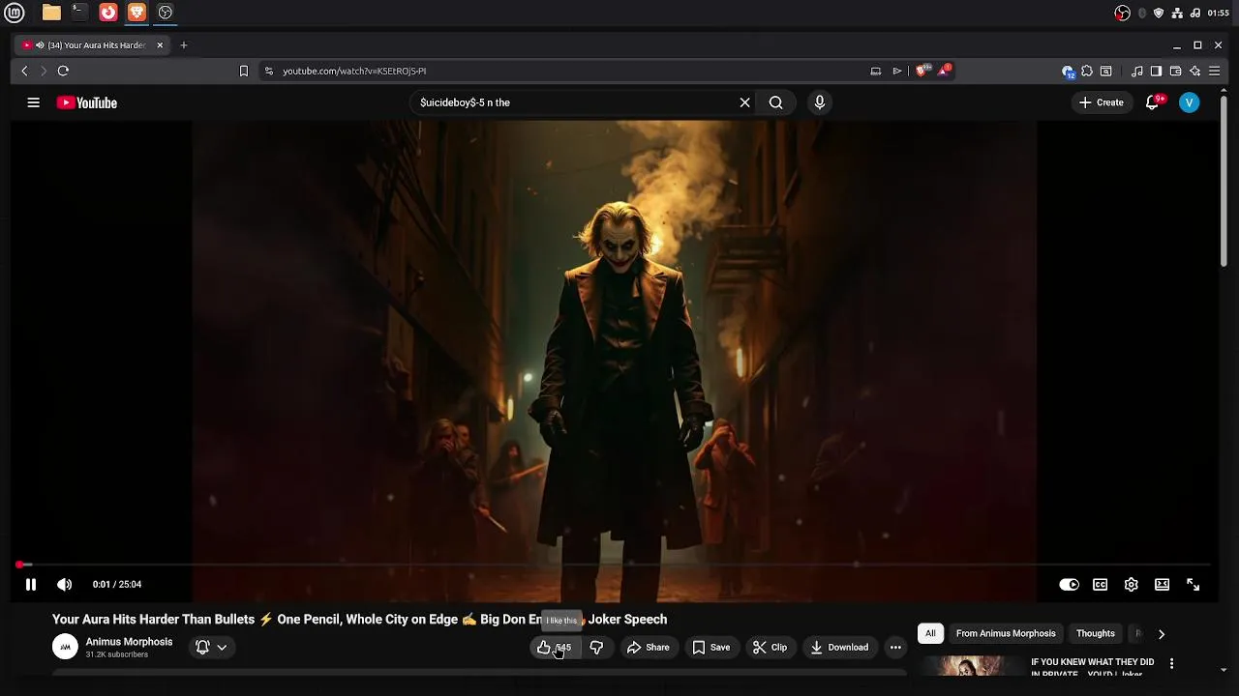Viewport: 1239px width, 696px height.
Task: Open network tray icon
Action: point(1177,13)
